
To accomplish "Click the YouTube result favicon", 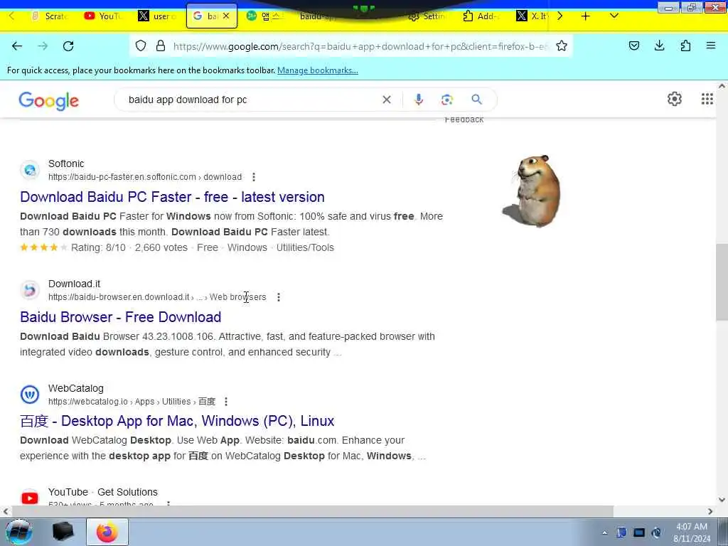I will [30, 498].
